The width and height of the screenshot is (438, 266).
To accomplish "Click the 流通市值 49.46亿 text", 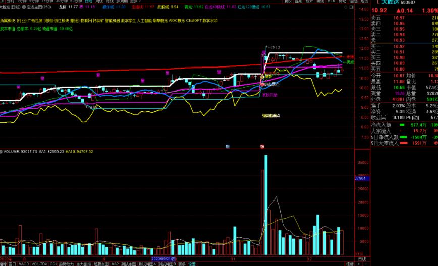I will (x=57, y=29).
